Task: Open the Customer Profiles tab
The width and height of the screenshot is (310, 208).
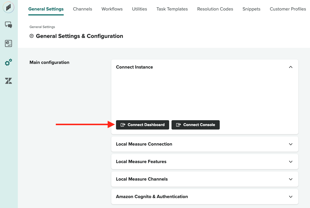Action: pos(288,9)
